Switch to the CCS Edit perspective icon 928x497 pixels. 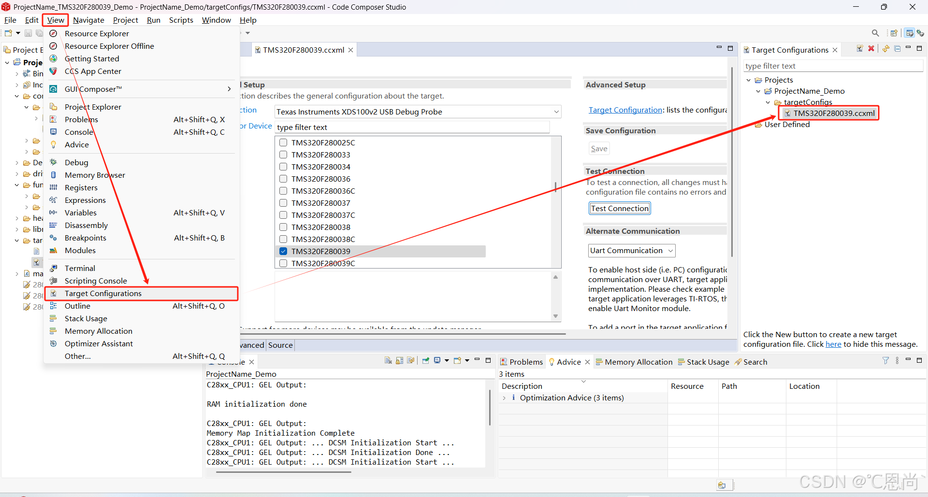click(x=910, y=33)
